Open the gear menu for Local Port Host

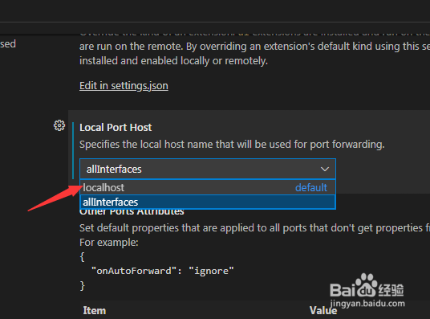pyautogui.click(x=59, y=125)
